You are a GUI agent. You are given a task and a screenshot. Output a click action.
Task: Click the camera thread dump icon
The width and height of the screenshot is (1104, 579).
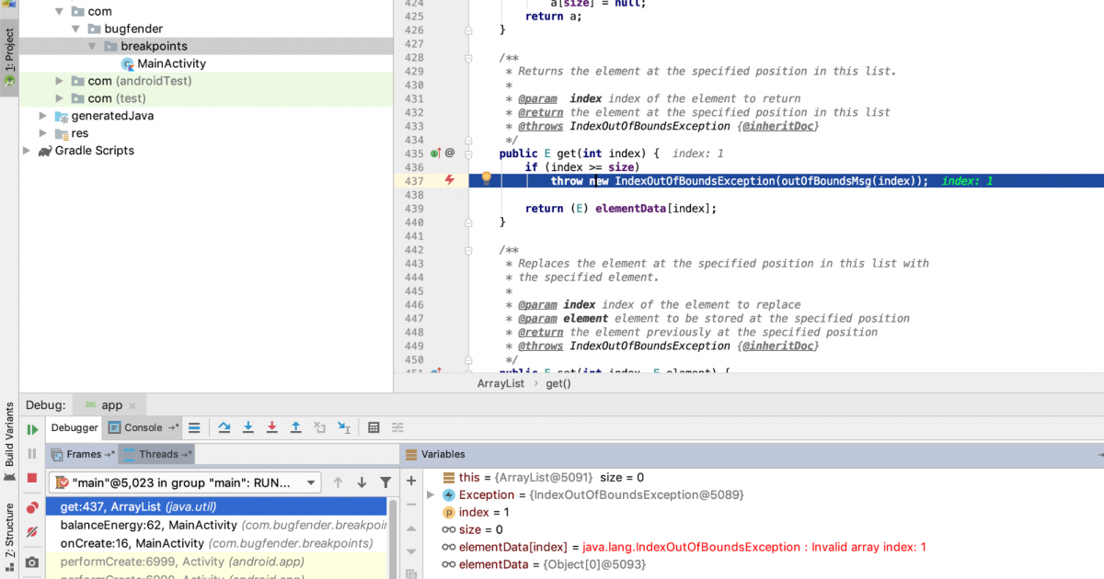pyautogui.click(x=32, y=562)
